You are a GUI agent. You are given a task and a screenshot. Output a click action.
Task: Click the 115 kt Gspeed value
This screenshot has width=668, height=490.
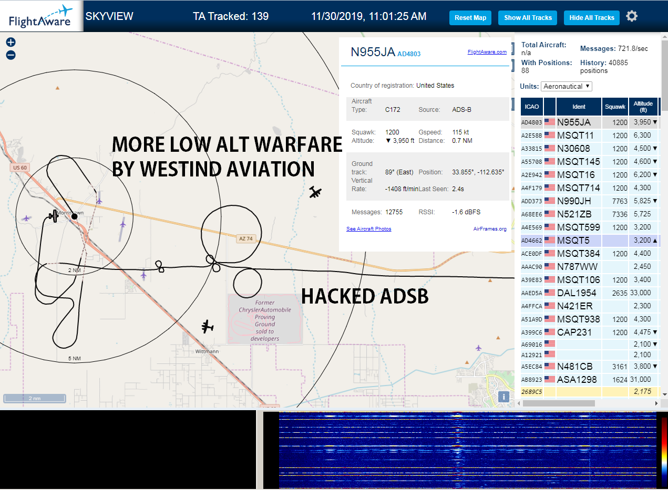461,132
